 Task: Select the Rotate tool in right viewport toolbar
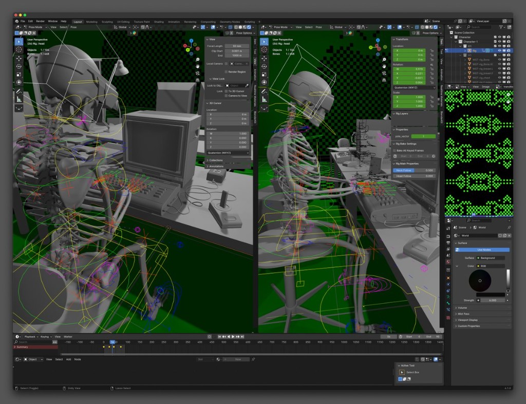point(265,66)
